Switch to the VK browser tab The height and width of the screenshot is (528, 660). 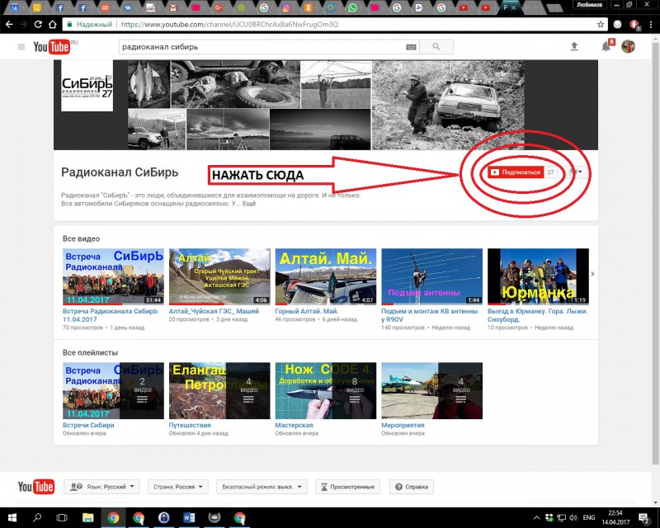(127, 7)
